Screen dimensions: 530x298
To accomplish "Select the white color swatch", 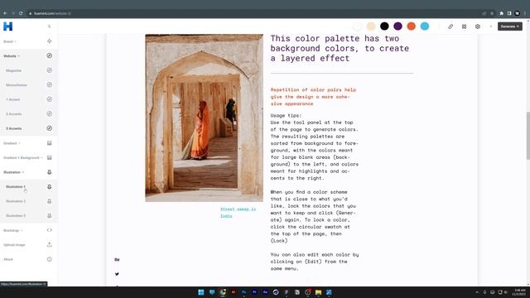I will pos(357,26).
